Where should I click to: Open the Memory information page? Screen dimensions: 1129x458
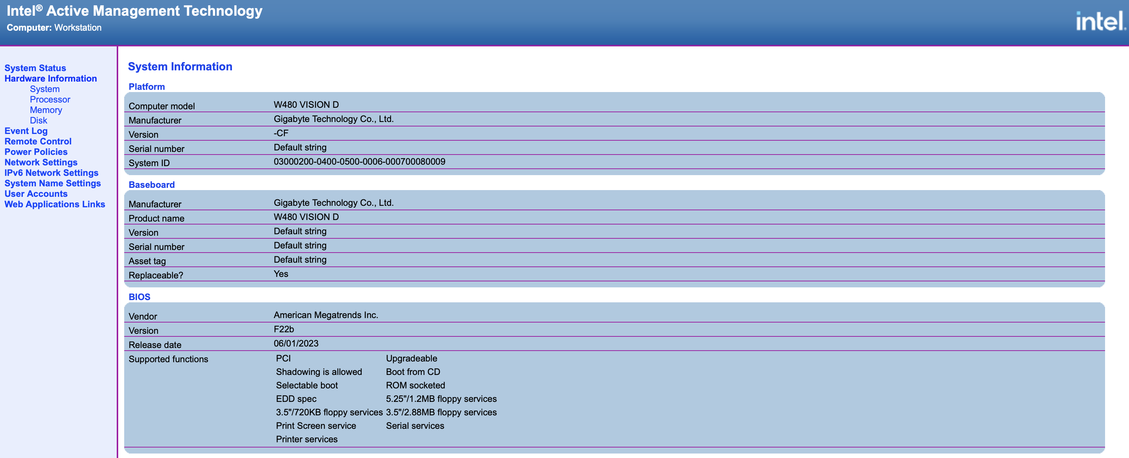click(46, 110)
